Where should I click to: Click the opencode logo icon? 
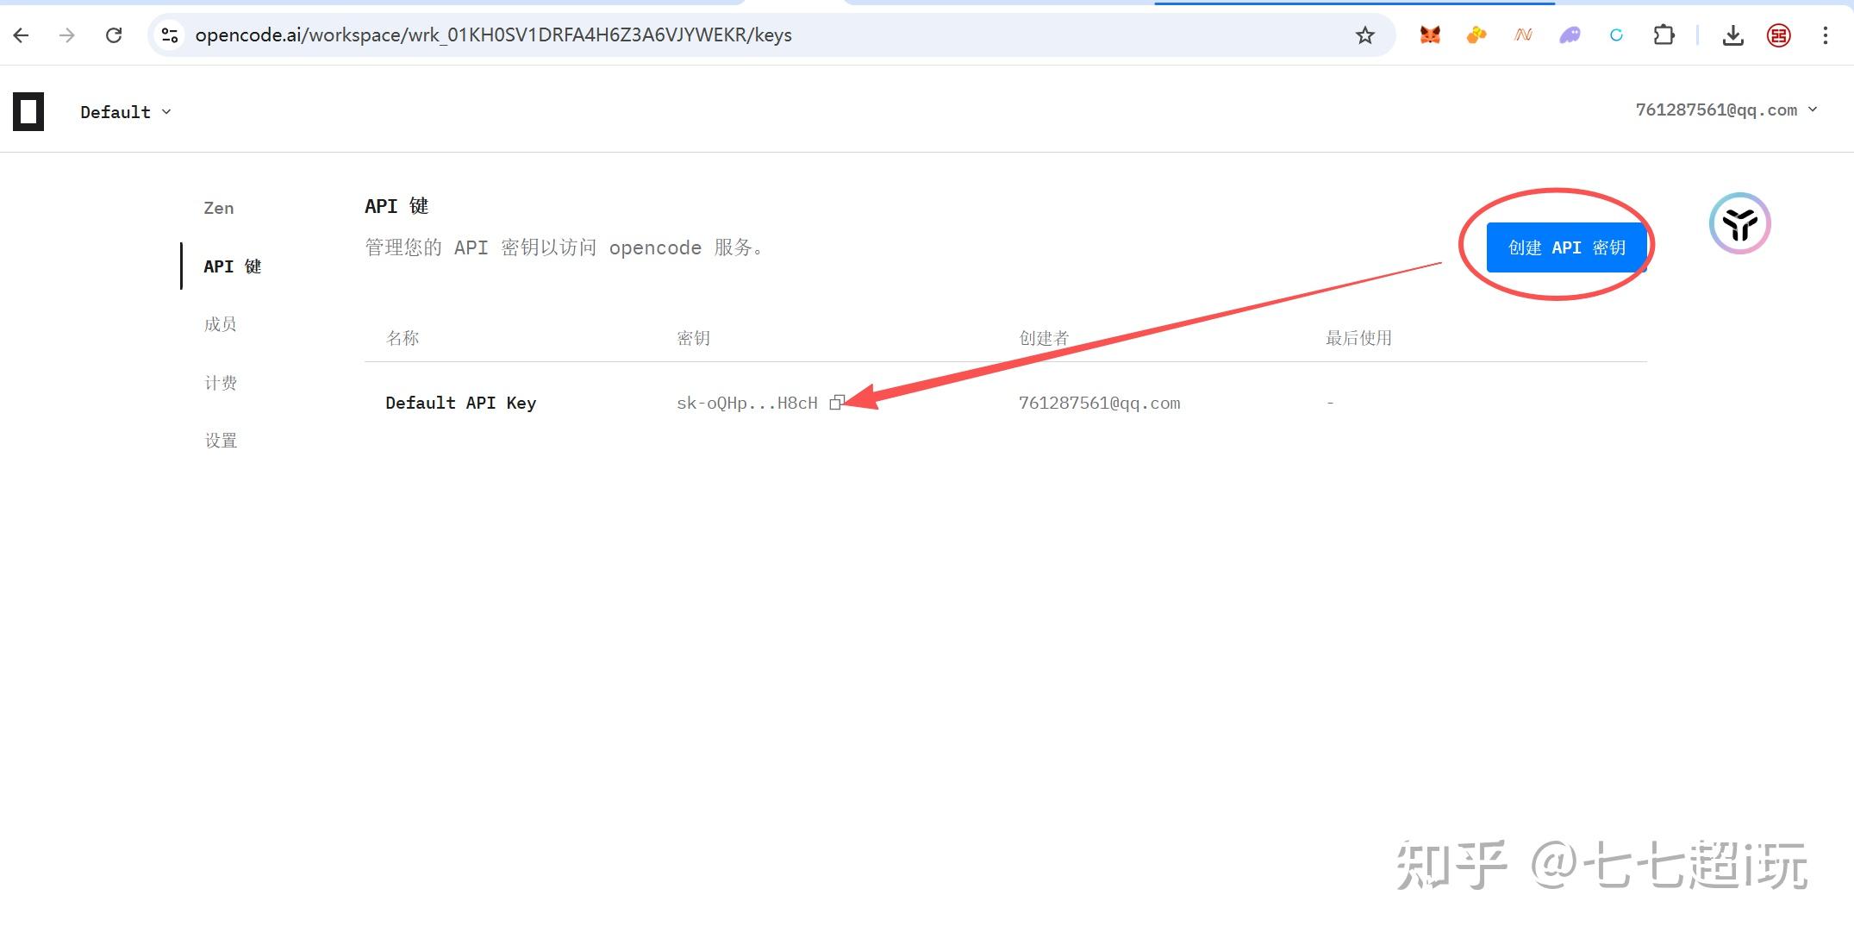(28, 112)
